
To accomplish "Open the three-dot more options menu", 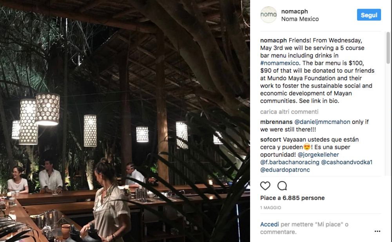I will point(377,231).
